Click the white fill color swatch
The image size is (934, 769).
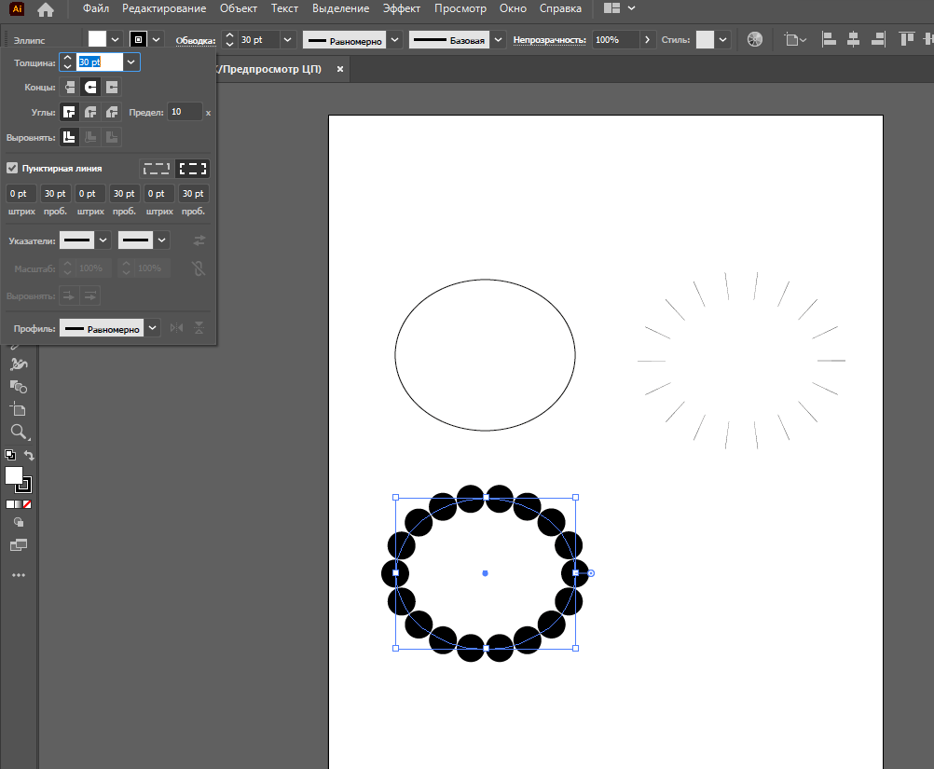(x=98, y=39)
